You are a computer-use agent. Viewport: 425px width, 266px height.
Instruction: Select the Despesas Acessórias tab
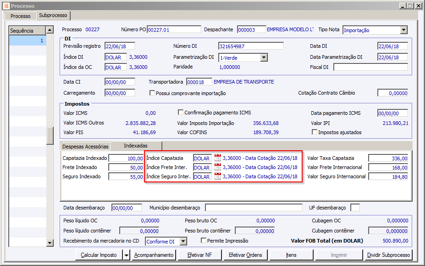(86, 146)
